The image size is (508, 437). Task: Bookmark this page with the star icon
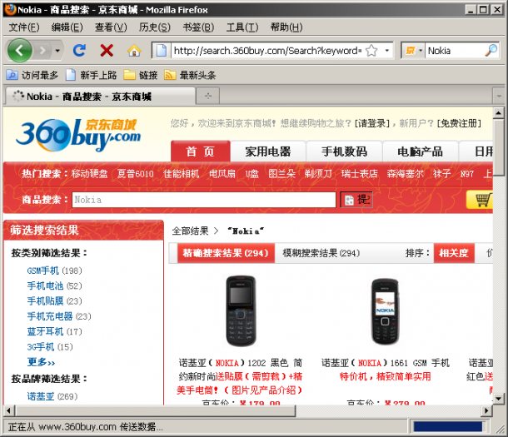click(371, 51)
